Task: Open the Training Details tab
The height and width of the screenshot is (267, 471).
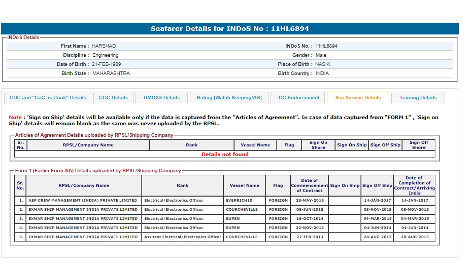Action: point(418,98)
